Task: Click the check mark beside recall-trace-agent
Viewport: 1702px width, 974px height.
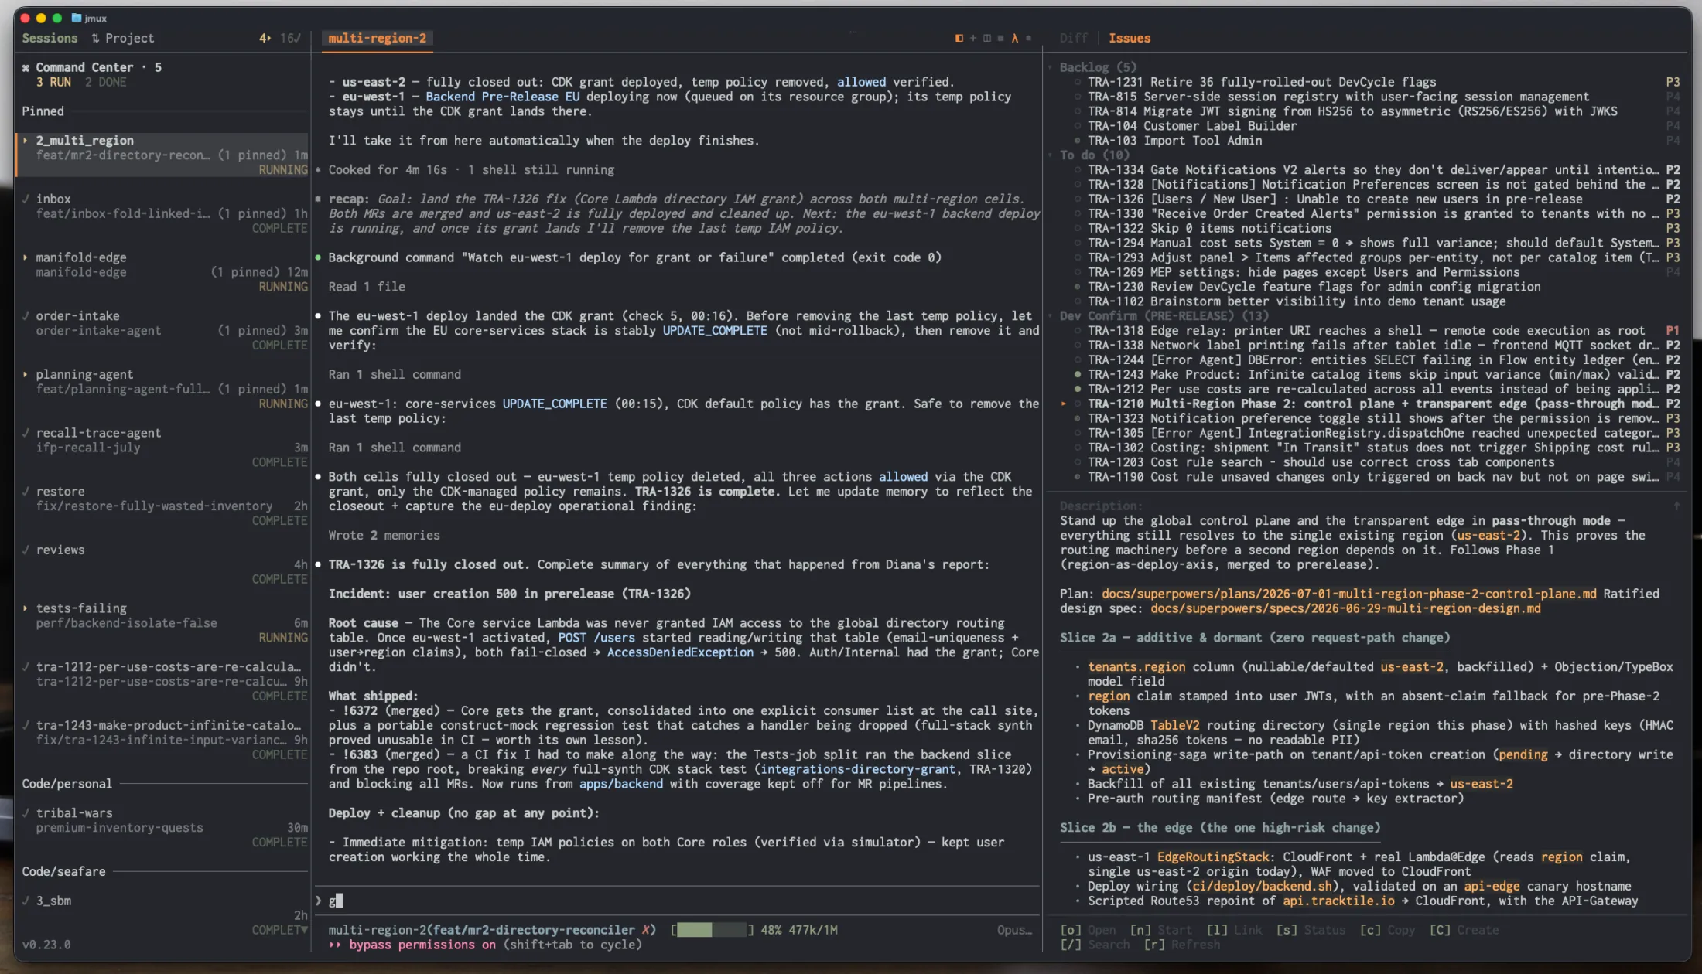Action: click(26, 433)
